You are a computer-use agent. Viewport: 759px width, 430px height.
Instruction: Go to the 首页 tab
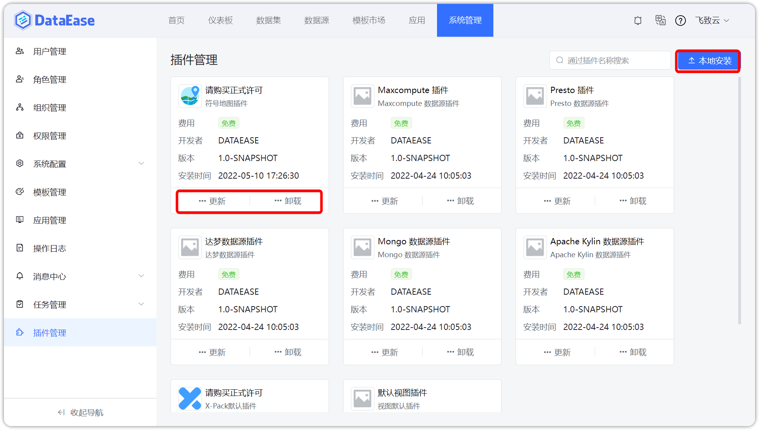[176, 20]
